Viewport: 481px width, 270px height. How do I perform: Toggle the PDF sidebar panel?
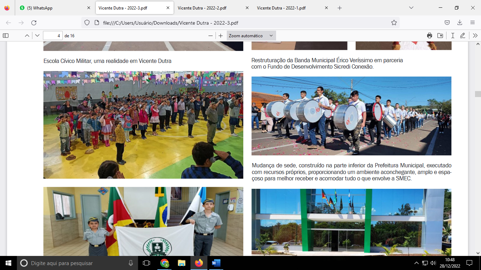6,36
